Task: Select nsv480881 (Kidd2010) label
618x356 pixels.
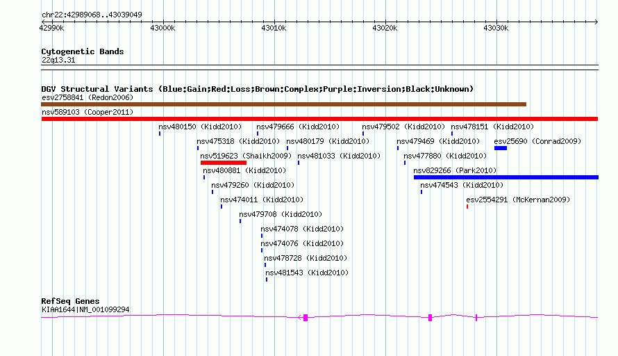Action: click(x=244, y=170)
